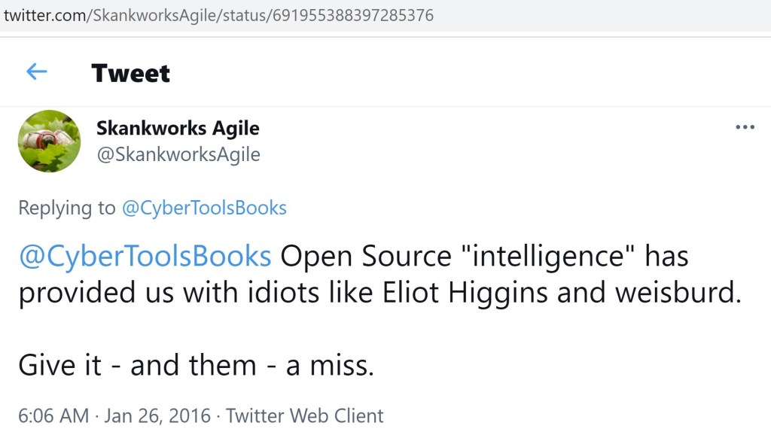Focus the twitter.com address bar
The width and height of the screenshot is (771, 438).
coord(218,15)
